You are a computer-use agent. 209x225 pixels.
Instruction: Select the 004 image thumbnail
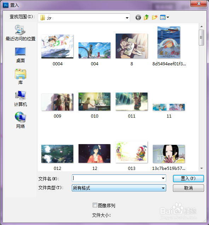[x=94, y=51]
